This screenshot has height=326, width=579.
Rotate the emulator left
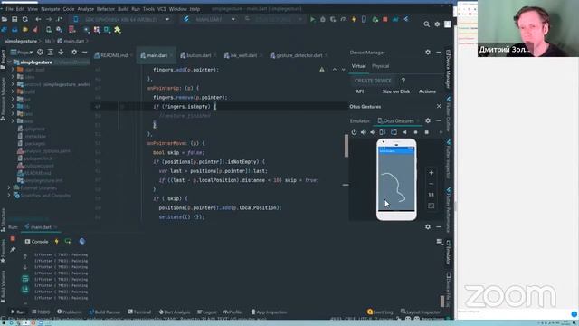point(383,132)
